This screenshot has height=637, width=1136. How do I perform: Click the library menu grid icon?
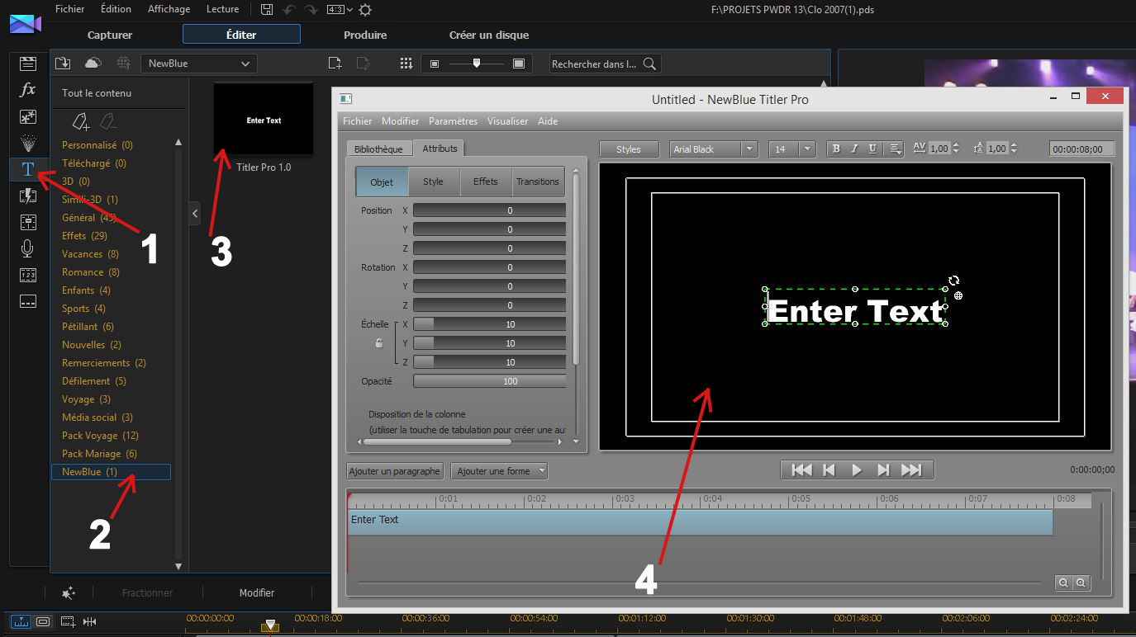click(x=406, y=64)
